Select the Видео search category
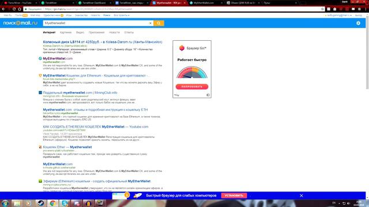The width and height of the screenshot is (369, 207). click(x=80, y=32)
